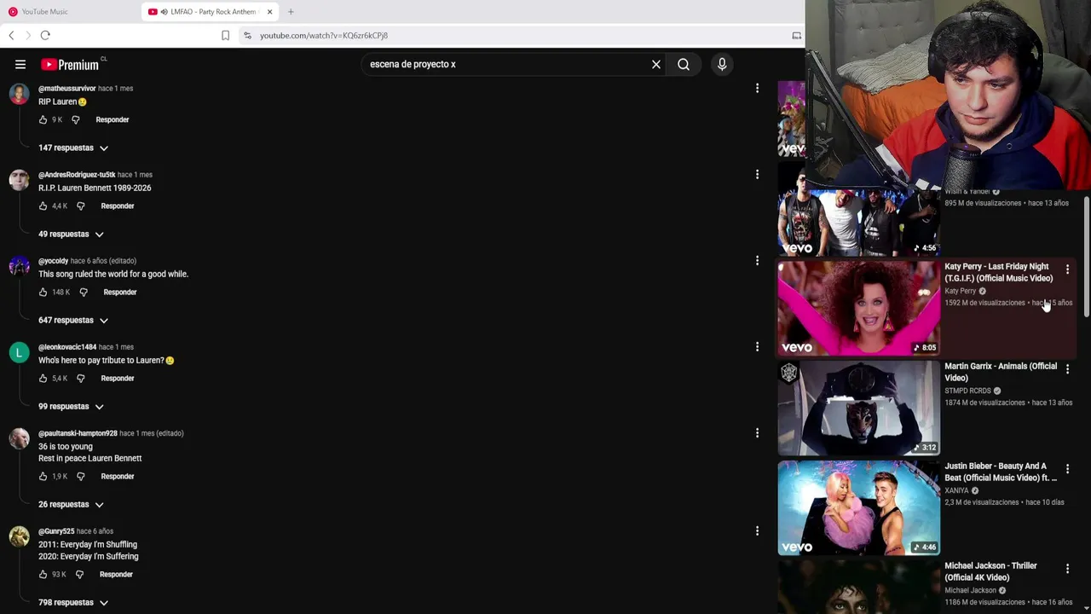Open options menu for @AndresRodriguez-tu5tk's comment
Screen dimensions: 1091x614
[x=757, y=174]
